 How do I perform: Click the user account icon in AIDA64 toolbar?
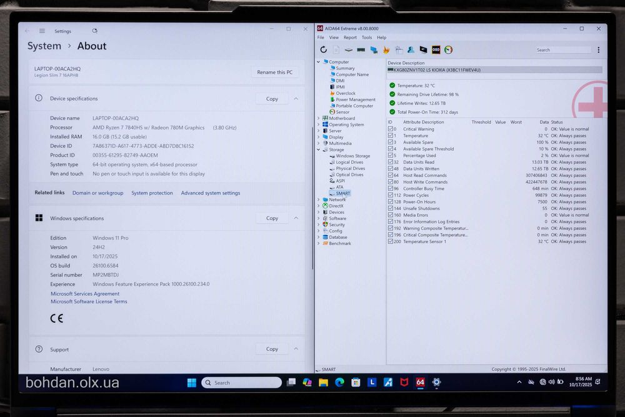(411, 49)
